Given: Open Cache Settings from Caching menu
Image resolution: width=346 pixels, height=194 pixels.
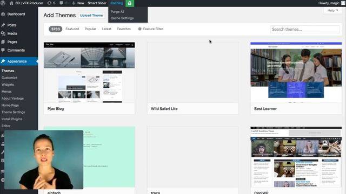Looking at the screenshot, I should 122,18.
